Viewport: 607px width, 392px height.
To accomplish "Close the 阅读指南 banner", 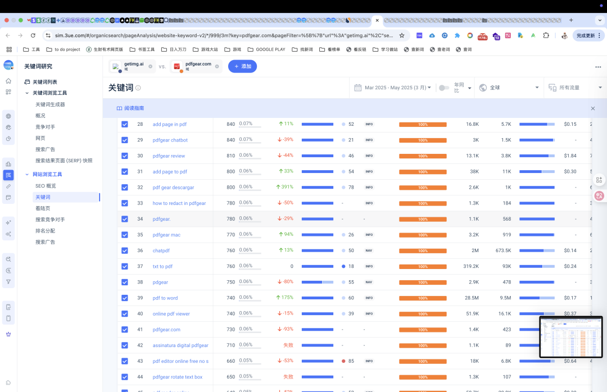I will pyautogui.click(x=593, y=108).
